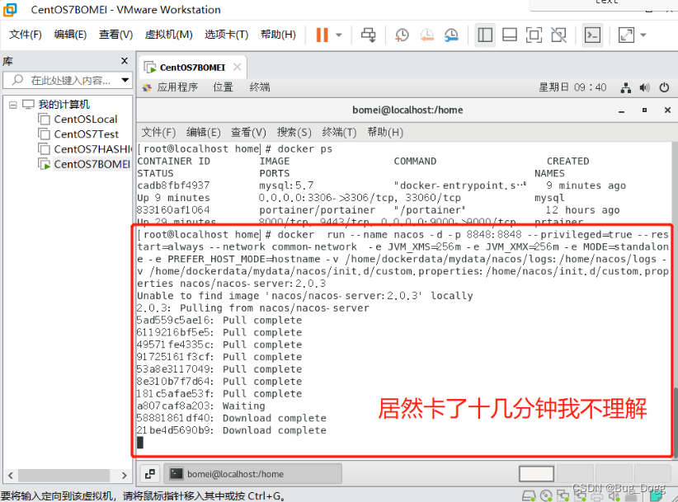Screen dimensions: 678x502
Task: Open the 终端 menu in the guest top panel
Action: [260, 87]
